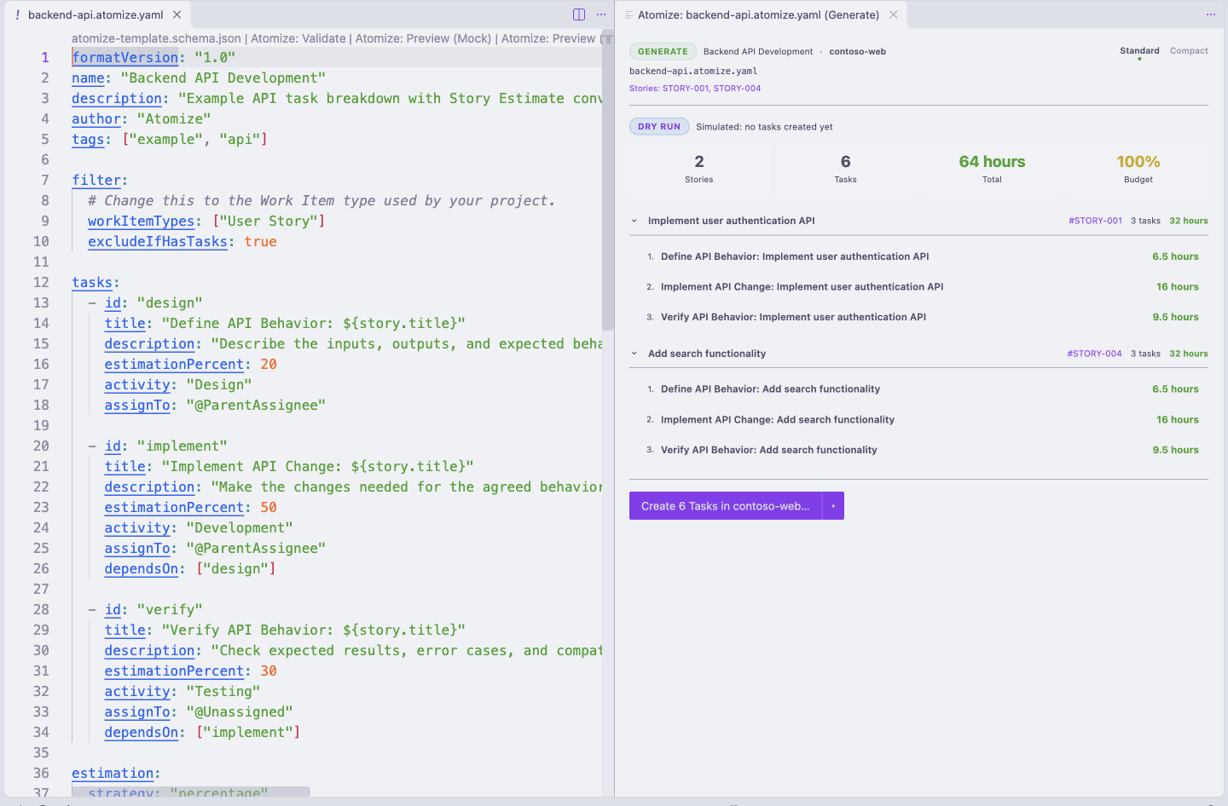Click the 64 hours Total stat
This screenshot has width=1228, height=806.
992,169
